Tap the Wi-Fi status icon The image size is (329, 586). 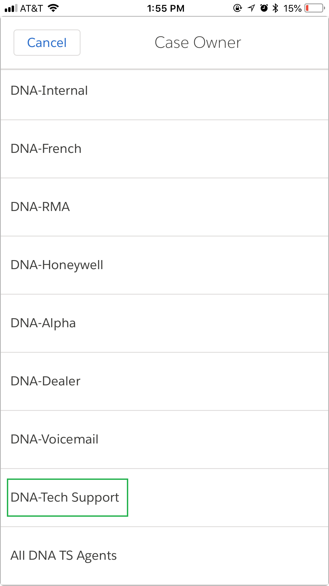[53, 8]
